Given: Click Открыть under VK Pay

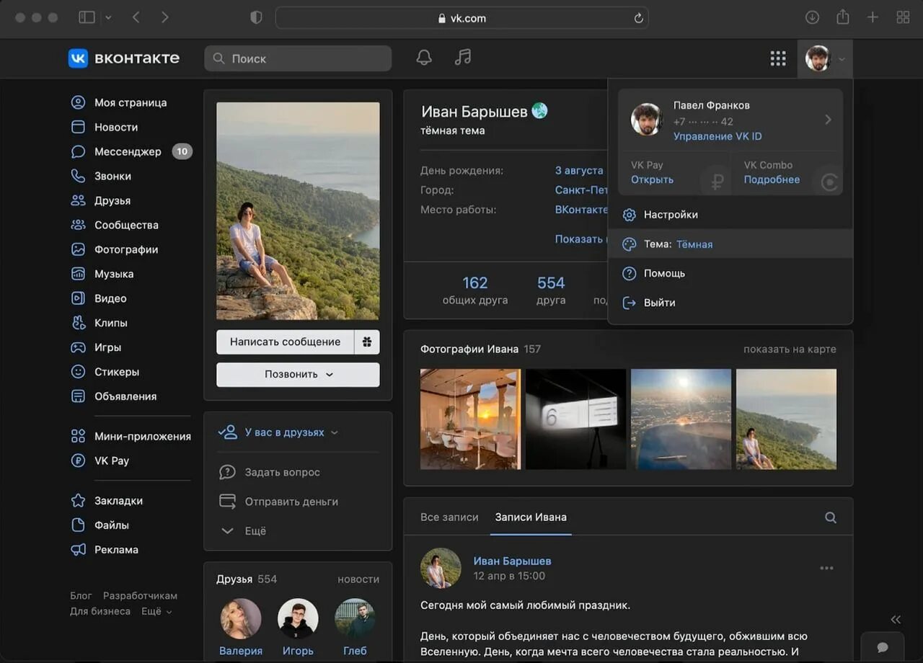Looking at the screenshot, I should pyautogui.click(x=652, y=179).
